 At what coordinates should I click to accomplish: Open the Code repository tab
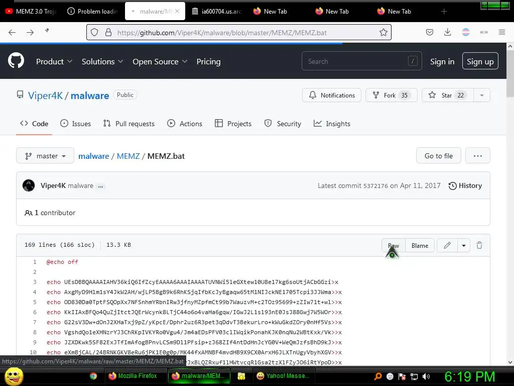(x=34, y=124)
